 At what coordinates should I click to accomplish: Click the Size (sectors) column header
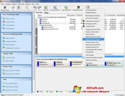71,15
